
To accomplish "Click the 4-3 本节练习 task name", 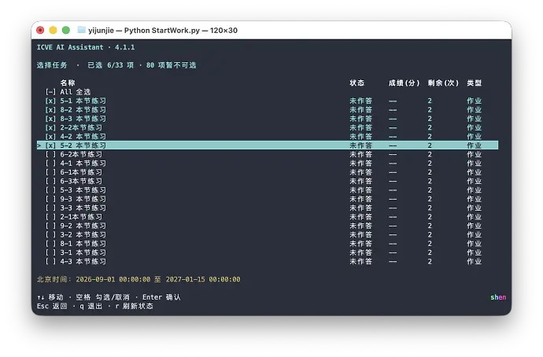I will point(83,262).
